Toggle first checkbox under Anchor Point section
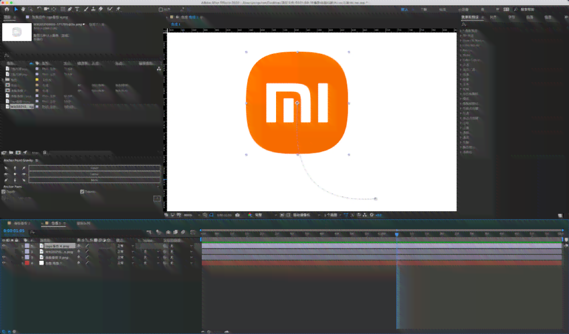Image resolution: width=569 pixels, height=334 pixels. [x=4, y=192]
